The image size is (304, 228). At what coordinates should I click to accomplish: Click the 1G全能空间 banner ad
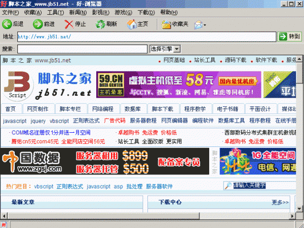click(x=258, y=161)
